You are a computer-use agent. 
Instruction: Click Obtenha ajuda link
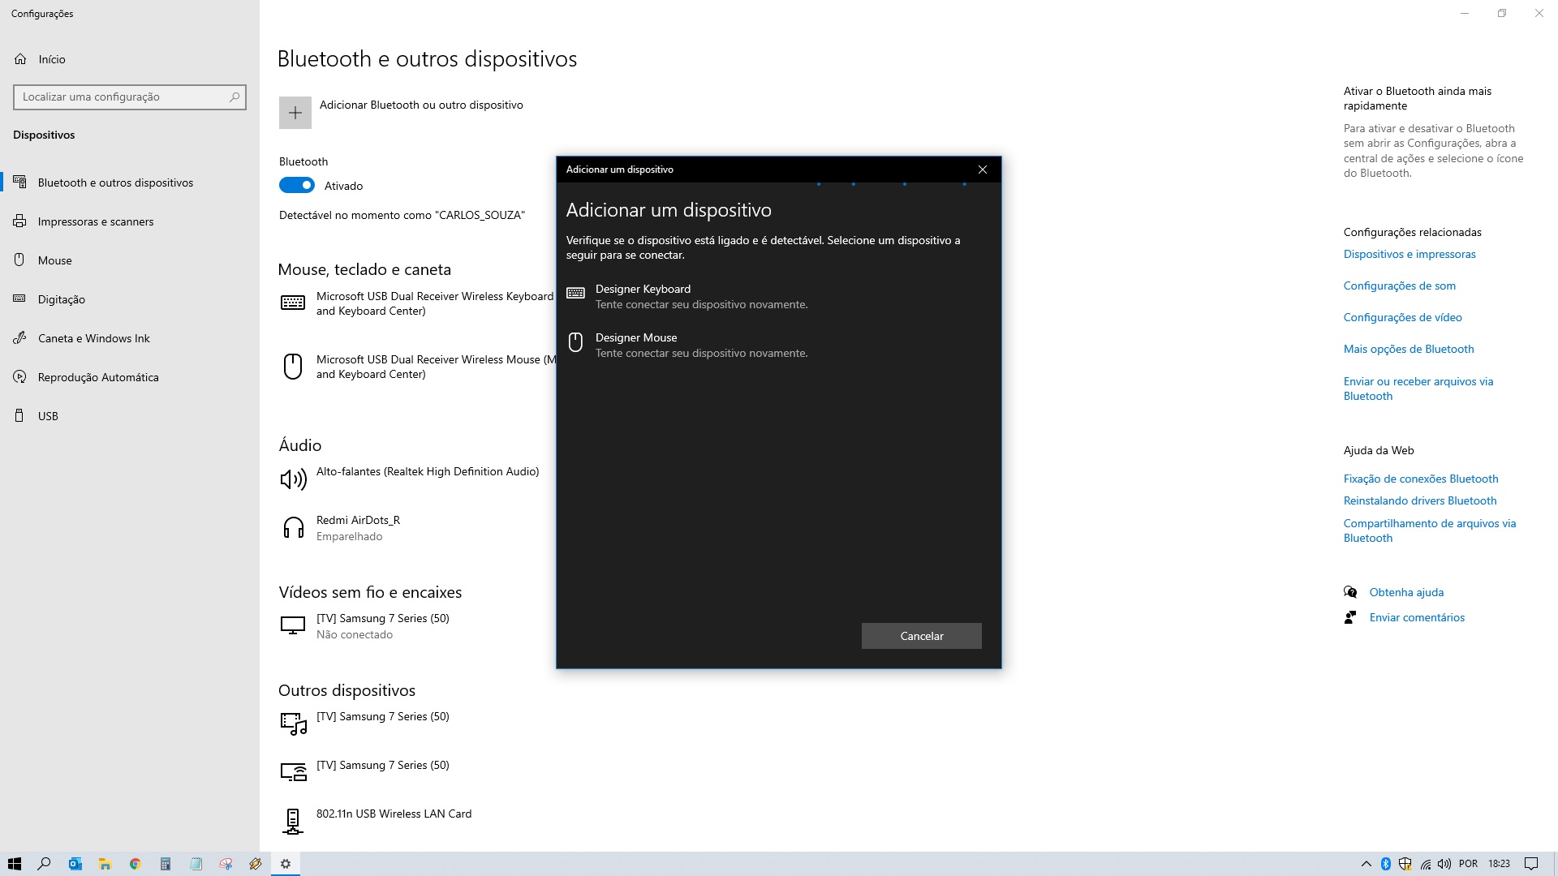[1405, 592]
